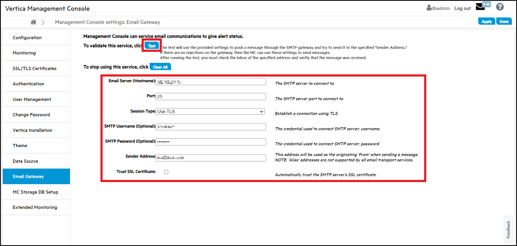Focus the Email Server Hostname field
The image size is (517, 246).
click(211, 82)
